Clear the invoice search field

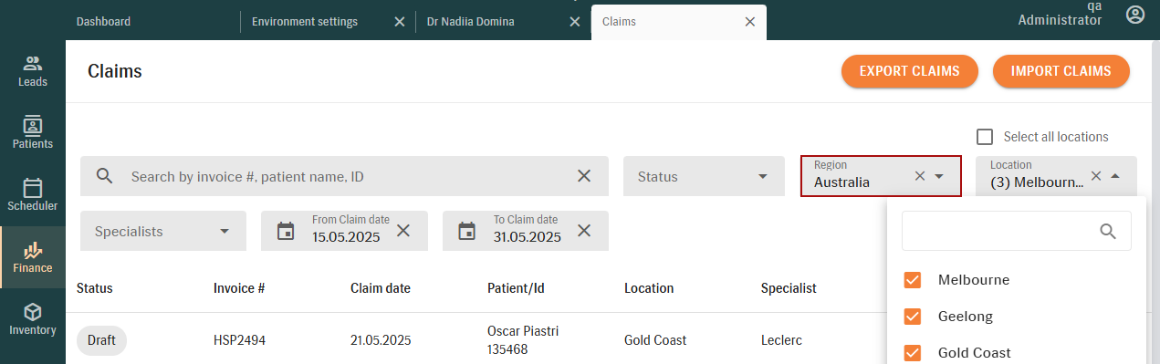coord(584,176)
